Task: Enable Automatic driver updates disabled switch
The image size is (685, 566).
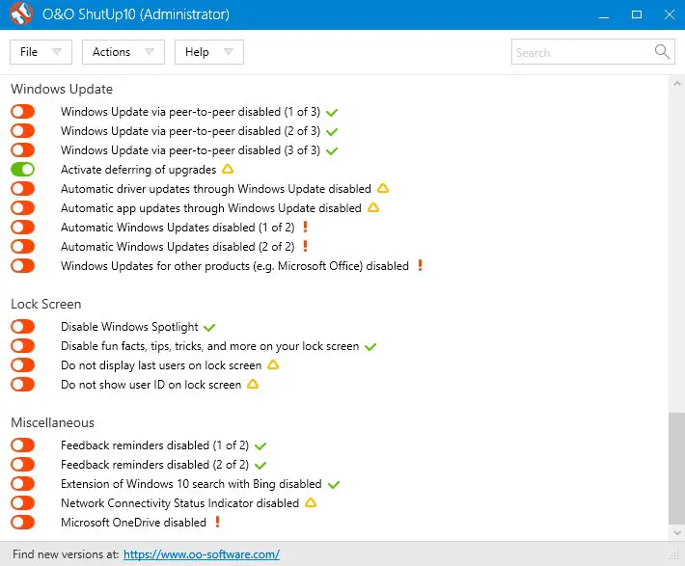Action: click(23, 188)
